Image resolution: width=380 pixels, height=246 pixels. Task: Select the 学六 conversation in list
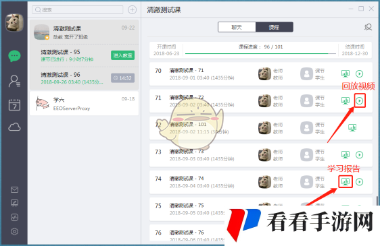(84, 103)
